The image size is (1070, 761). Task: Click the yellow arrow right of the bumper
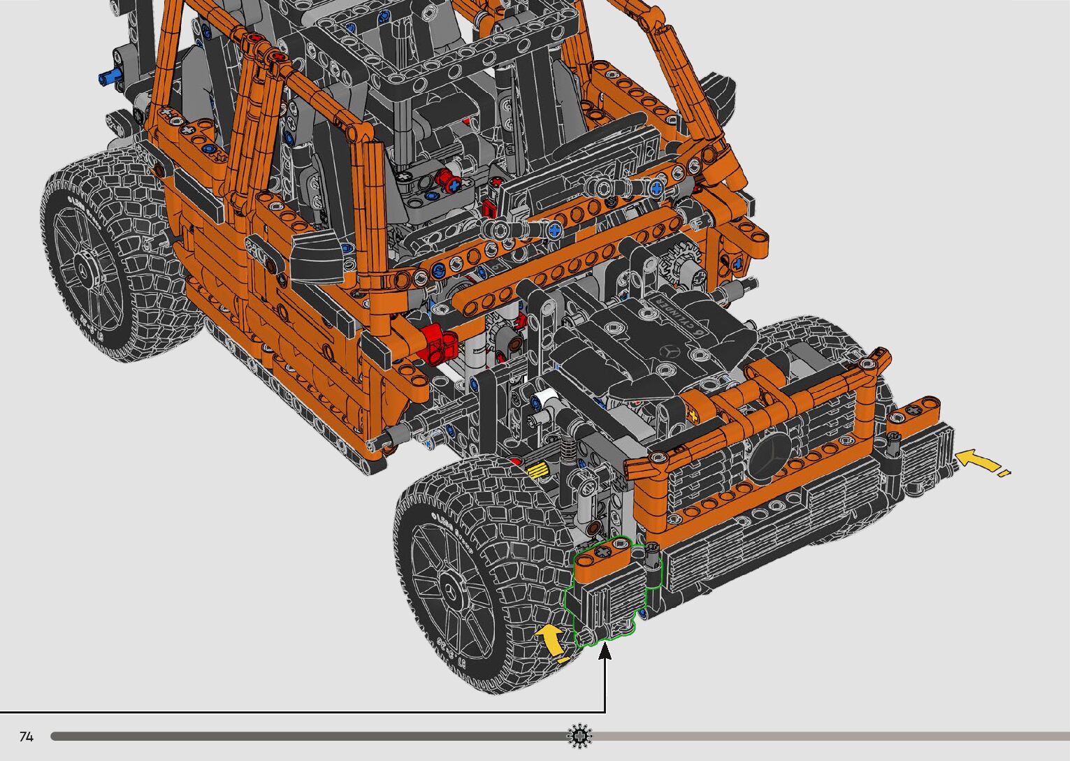click(979, 462)
